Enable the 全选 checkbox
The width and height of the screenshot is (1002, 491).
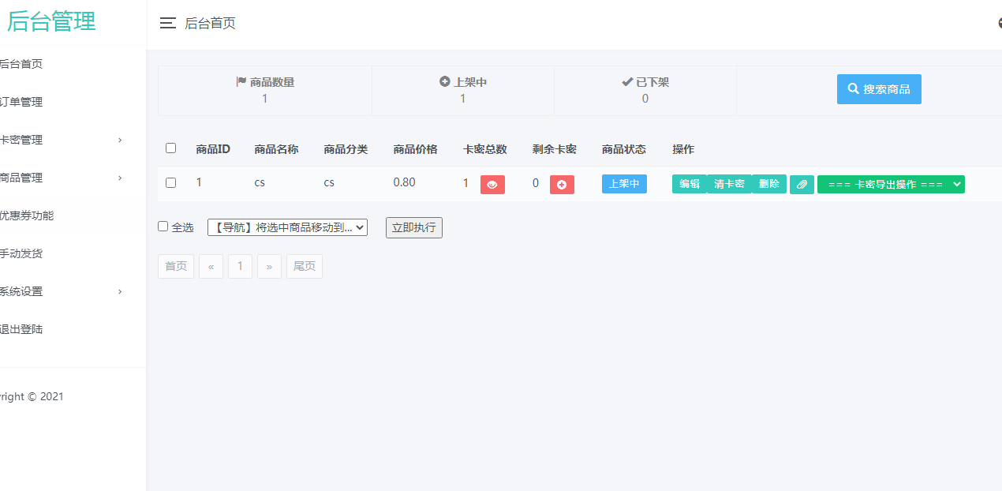[x=163, y=227]
